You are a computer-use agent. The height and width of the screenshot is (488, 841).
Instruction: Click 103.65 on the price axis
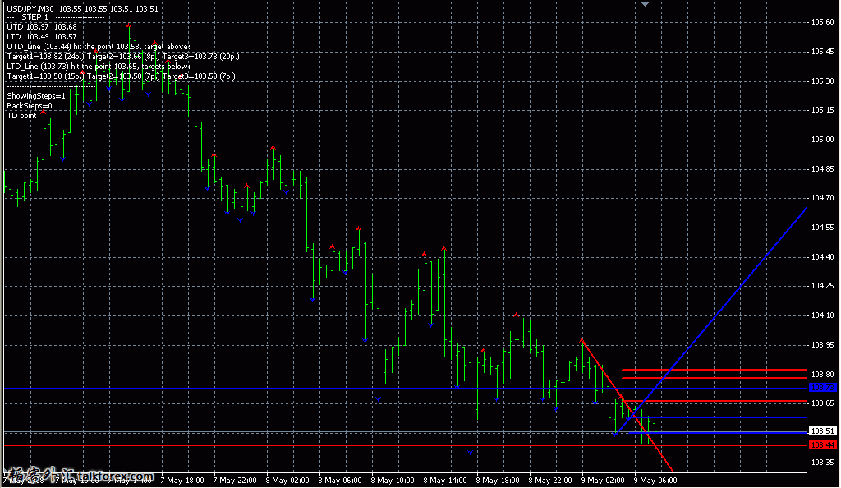pos(823,403)
